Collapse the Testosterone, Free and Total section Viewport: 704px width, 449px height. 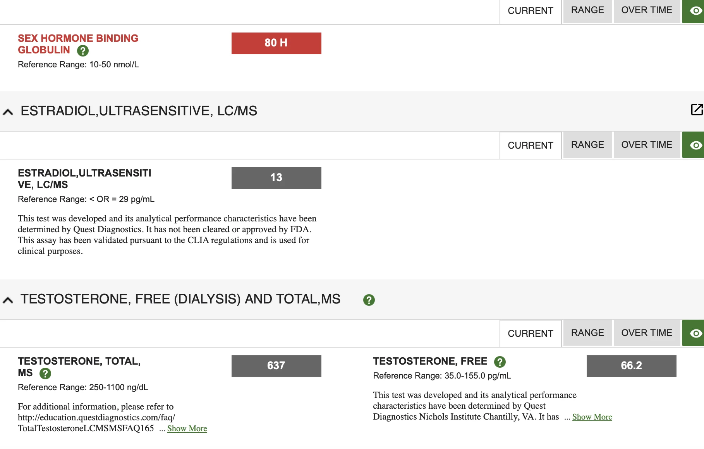8,300
